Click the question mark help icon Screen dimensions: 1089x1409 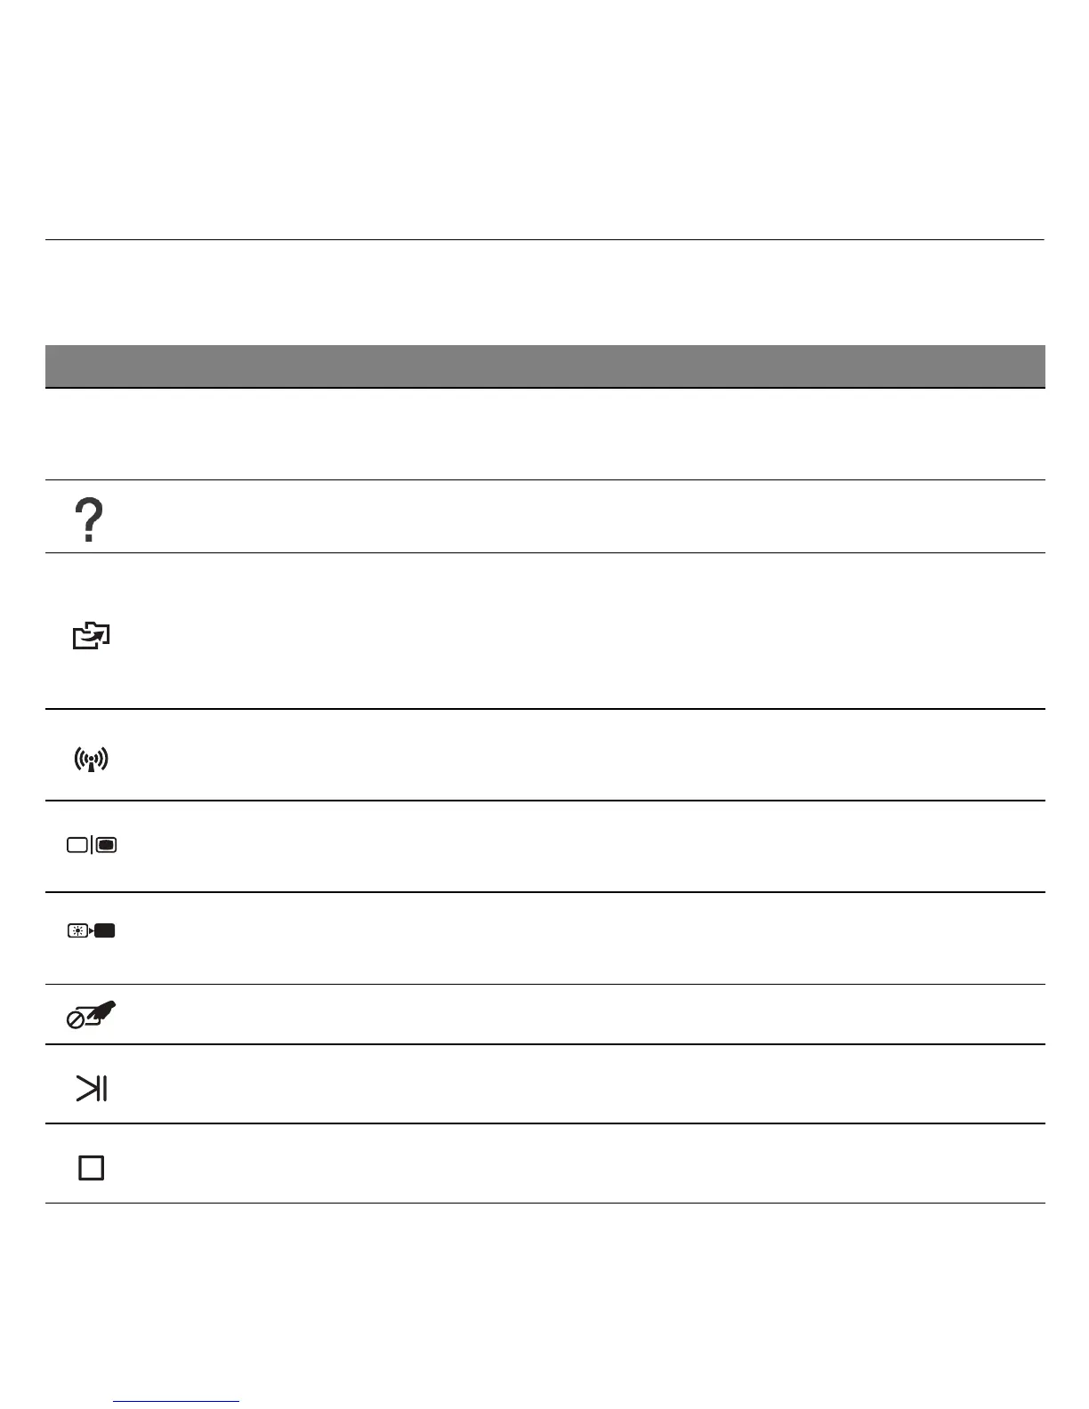[90, 520]
